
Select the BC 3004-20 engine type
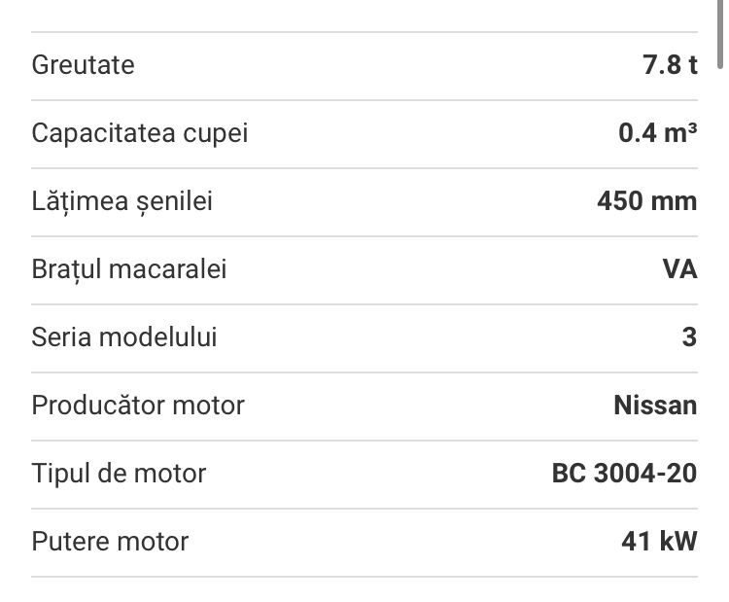pyautogui.click(x=624, y=474)
